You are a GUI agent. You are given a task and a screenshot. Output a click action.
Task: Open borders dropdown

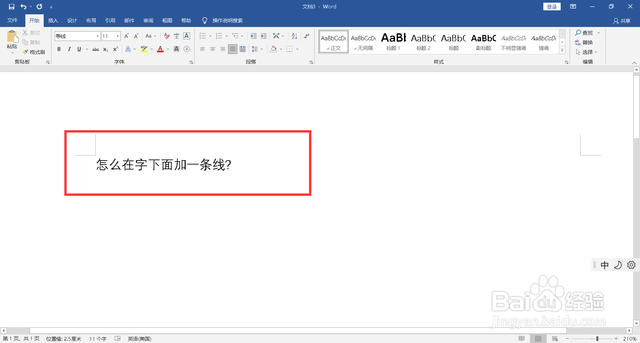[297, 49]
